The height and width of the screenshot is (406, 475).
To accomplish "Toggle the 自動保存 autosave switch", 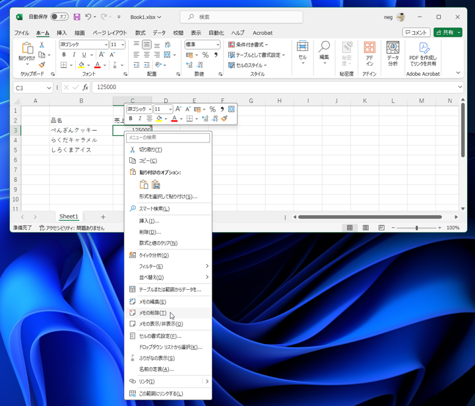I will click(x=59, y=17).
